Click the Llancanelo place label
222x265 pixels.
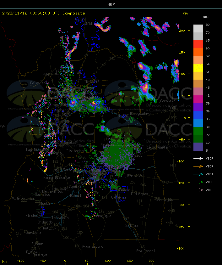tap(59, 218)
